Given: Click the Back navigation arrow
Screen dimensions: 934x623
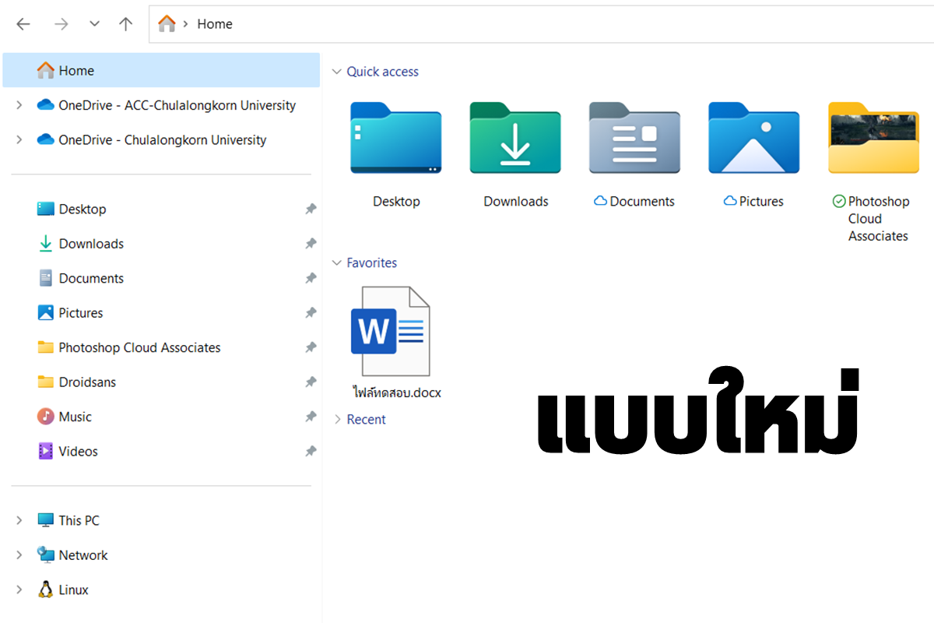Looking at the screenshot, I should pyautogui.click(x=23, y=24).
